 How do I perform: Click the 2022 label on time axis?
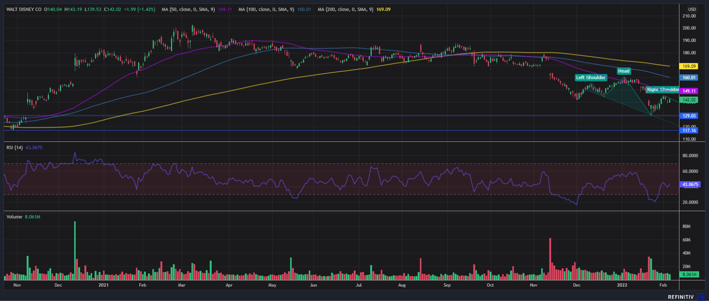622,285
